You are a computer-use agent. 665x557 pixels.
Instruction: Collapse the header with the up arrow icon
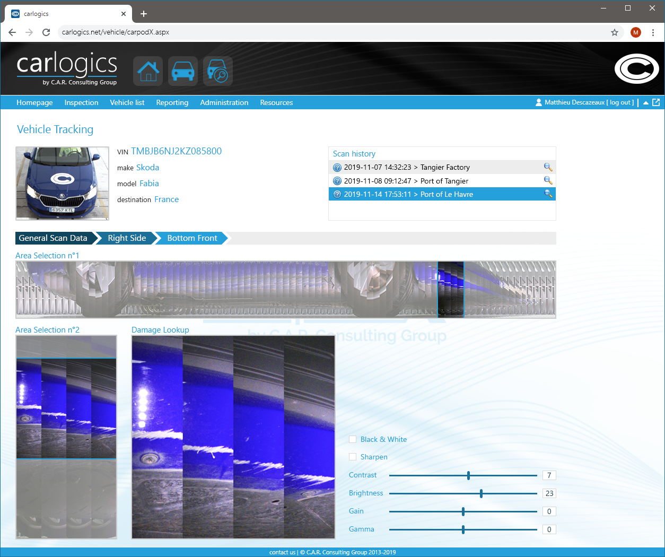[x=646, y=103]
